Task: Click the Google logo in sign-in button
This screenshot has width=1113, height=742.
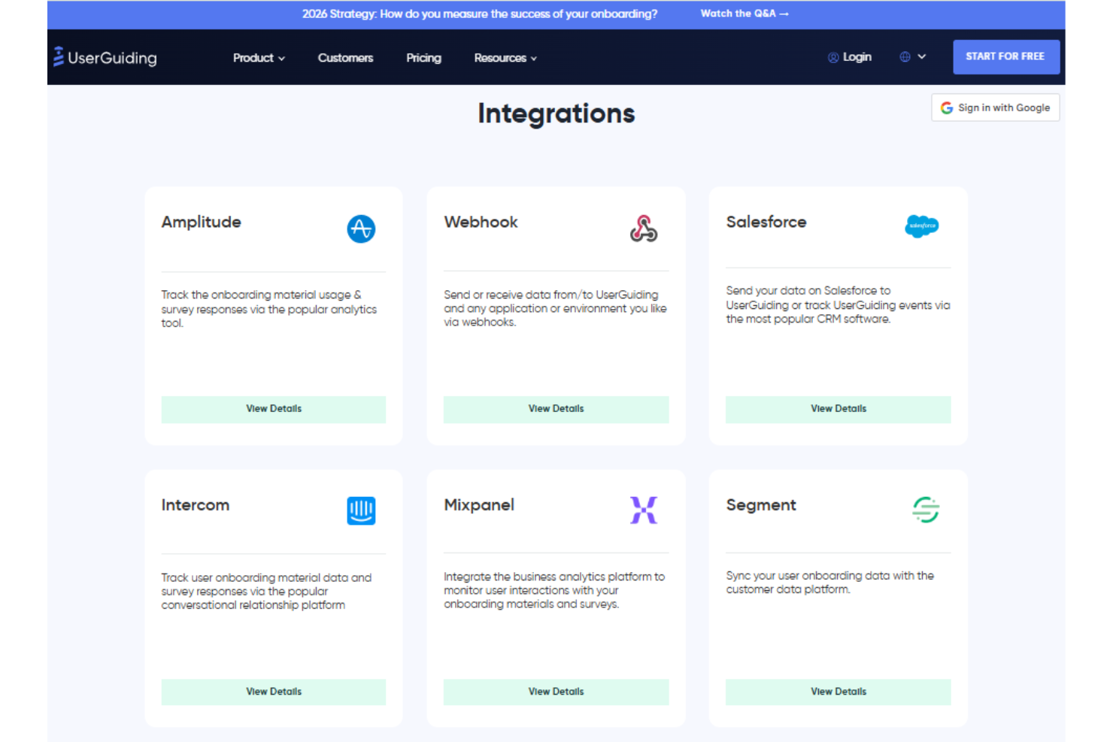Action: (947, 108)
